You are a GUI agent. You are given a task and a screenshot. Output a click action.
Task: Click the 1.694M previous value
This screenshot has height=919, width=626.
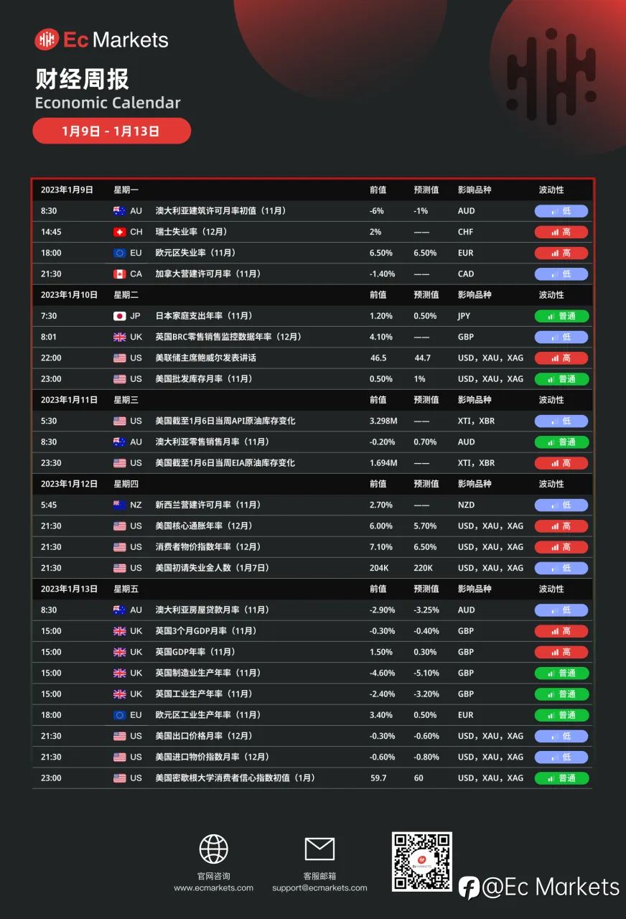(x=383, y=462)
